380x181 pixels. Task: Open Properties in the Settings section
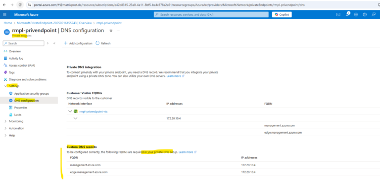tap(21, 108)
